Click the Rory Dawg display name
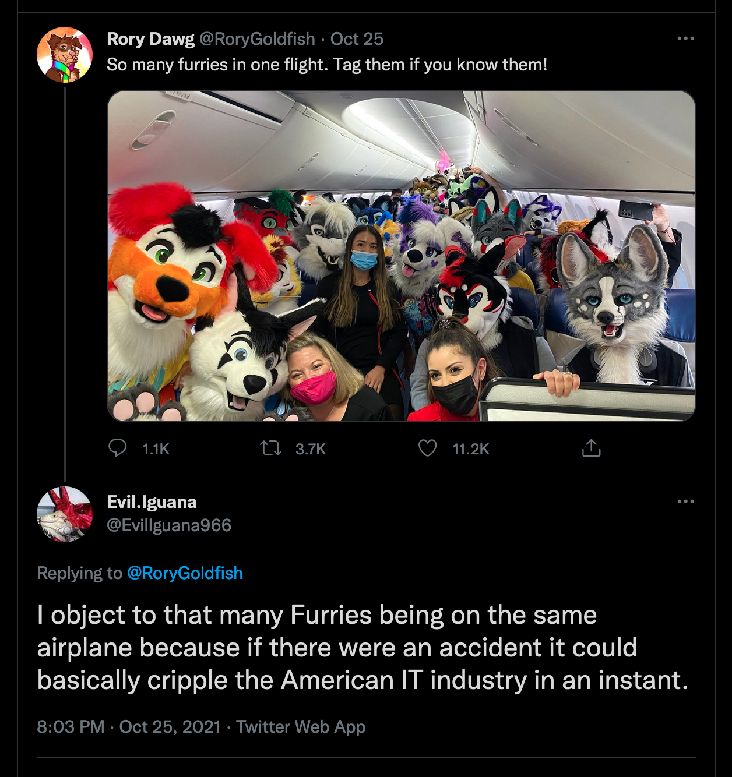The height and width of the screenshot is (777, 732). [153, 40]
